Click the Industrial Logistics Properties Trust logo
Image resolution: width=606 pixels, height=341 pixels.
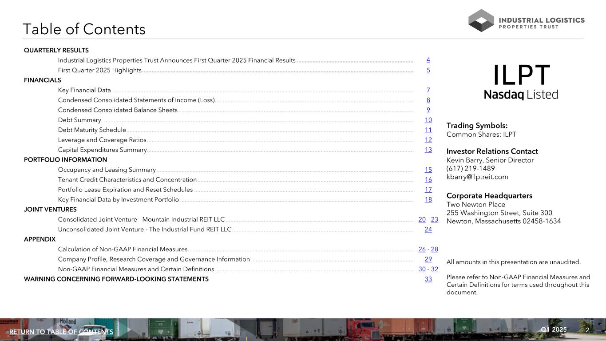[526, 20]
